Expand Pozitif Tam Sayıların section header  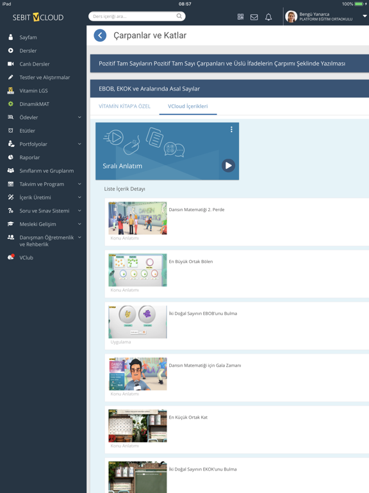click(229, 64)
